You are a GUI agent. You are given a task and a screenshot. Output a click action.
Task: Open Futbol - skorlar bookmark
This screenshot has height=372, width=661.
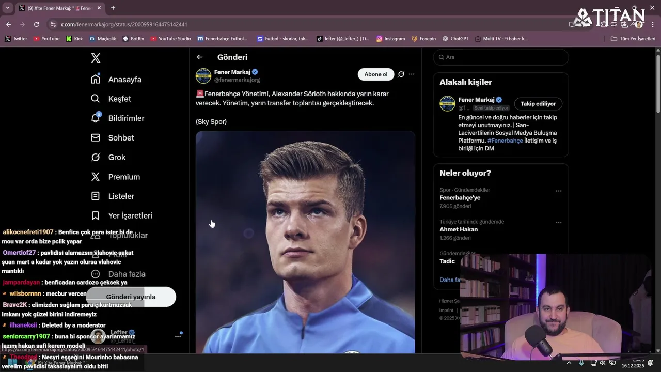tap(282, 39)
